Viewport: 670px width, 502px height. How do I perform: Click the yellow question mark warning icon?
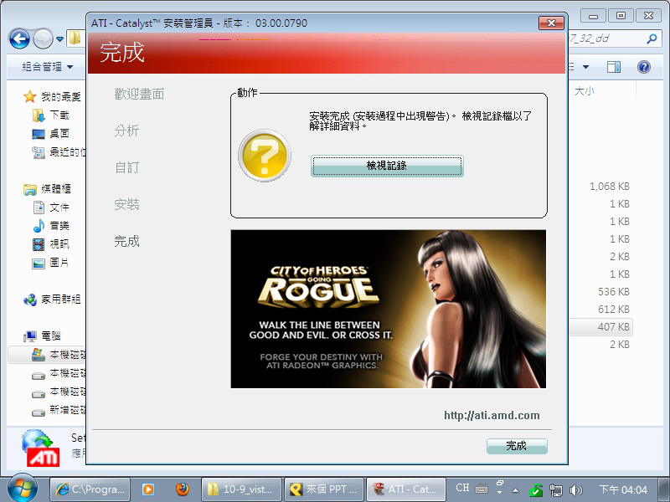click(265, 156)
